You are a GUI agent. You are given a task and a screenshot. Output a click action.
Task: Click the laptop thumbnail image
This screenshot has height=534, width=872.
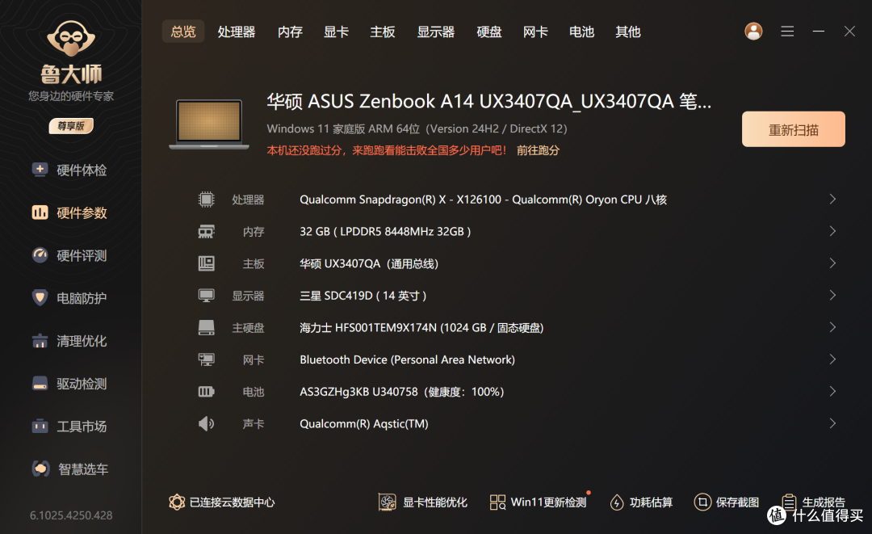pos(209,124)
